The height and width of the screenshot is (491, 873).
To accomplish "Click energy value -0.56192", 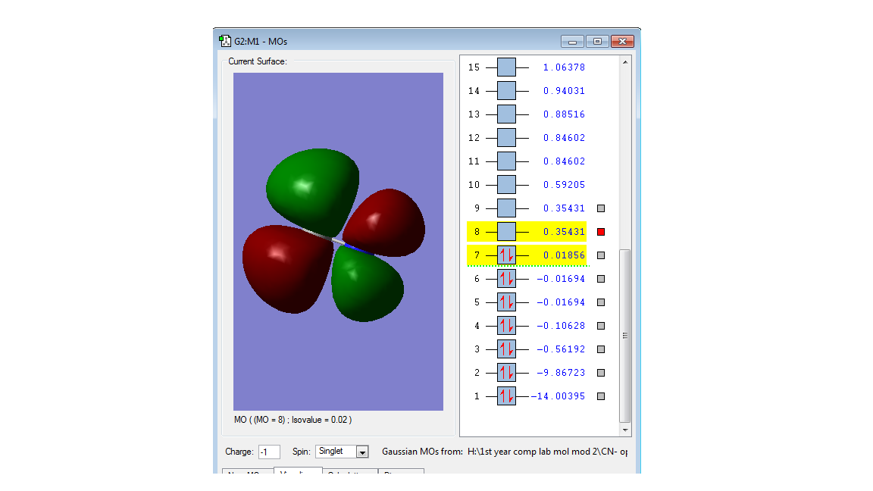I will 561,349.
